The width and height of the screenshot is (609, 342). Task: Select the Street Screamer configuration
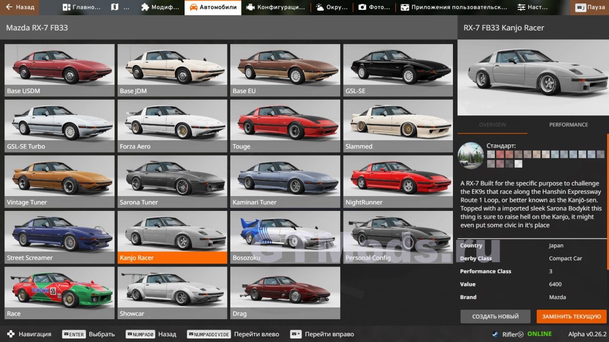(x=59, y=237)
